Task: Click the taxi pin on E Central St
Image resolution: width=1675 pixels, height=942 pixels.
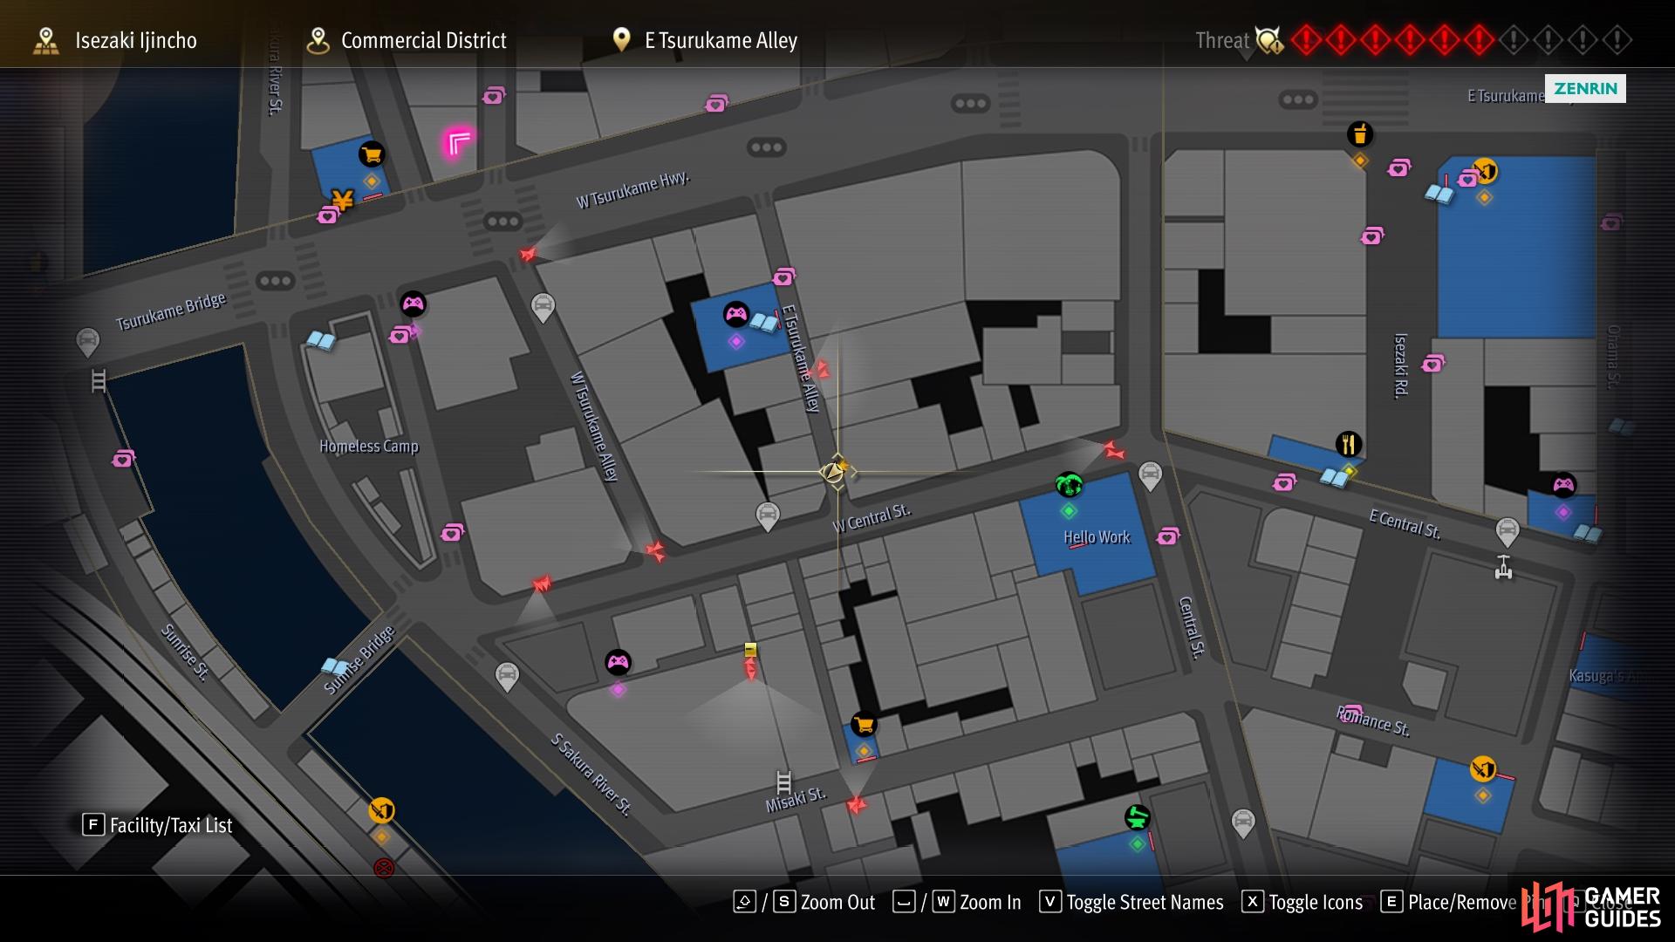Action: tap(1507, 530)
